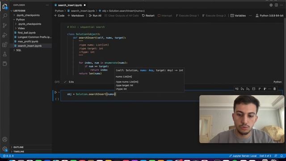
Task: Open the Run and Debug view
Action: tap(5, 35)
